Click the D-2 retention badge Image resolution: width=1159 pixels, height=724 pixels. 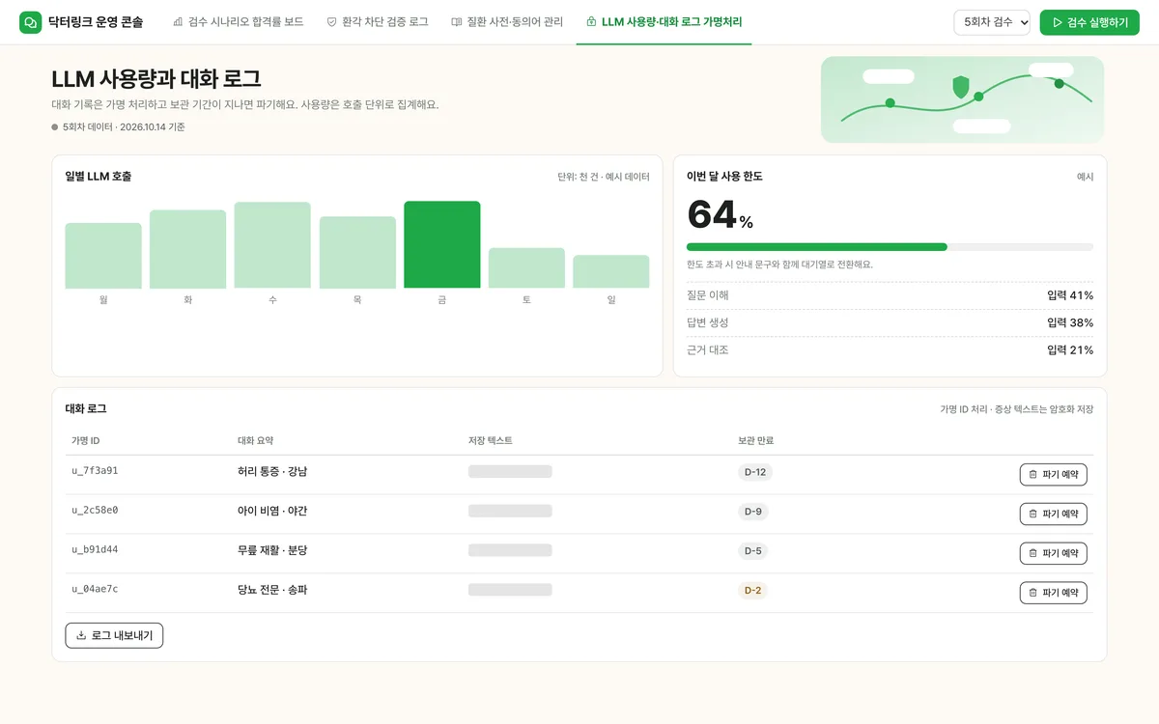point(753,591)
